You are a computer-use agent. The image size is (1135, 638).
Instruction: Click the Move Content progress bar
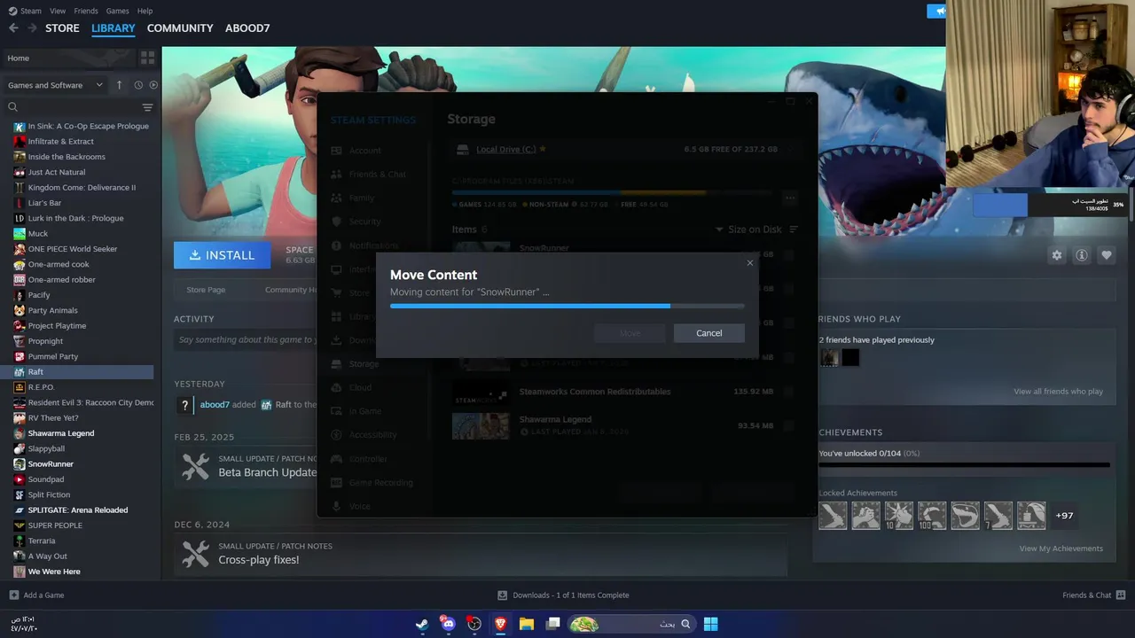click(x=567, y=306)
